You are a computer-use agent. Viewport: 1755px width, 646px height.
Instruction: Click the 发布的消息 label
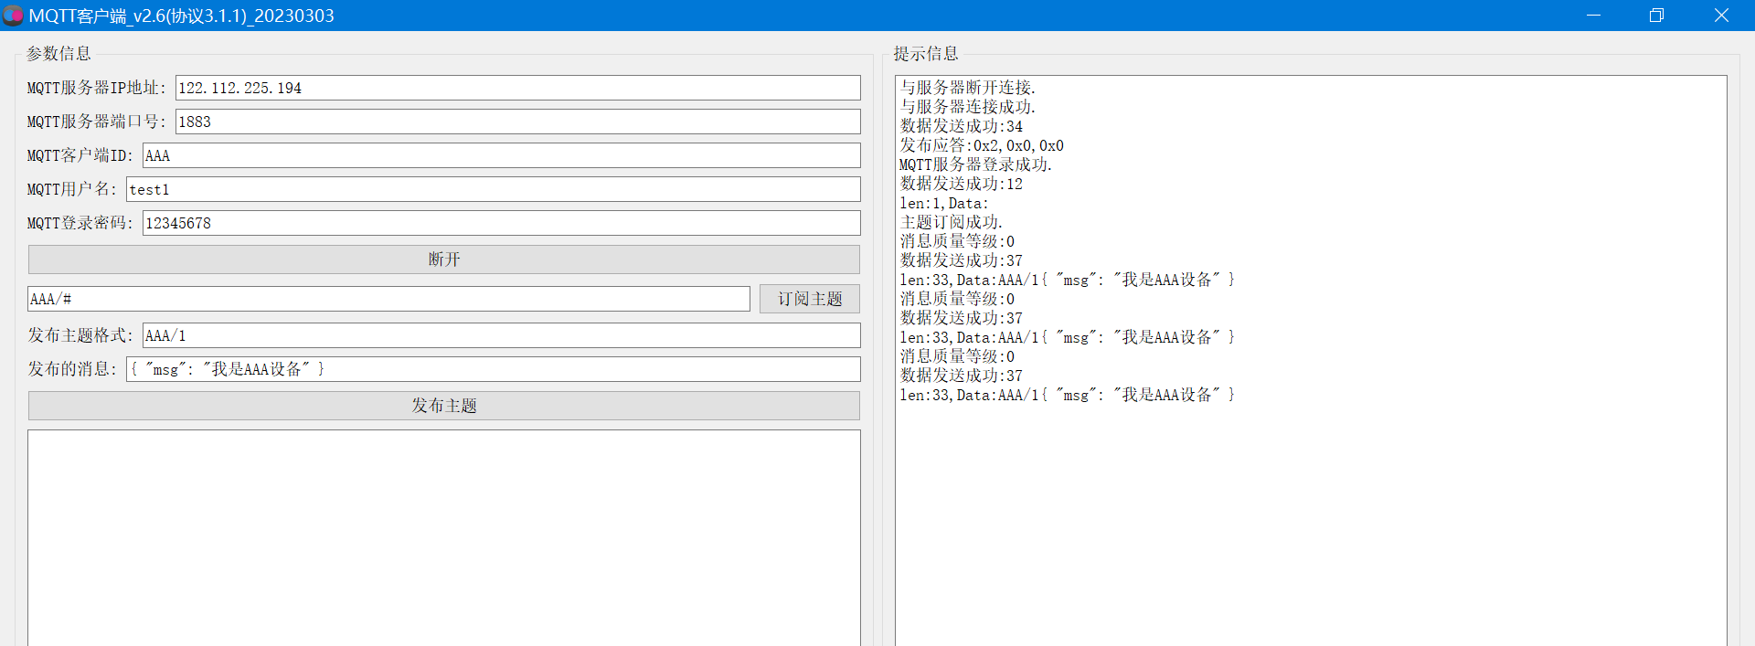coord(72,369)
